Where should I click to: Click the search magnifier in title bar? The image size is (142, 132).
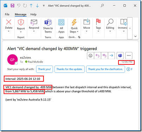(x=102, y=5)
